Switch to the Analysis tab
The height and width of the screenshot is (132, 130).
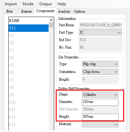64,11
